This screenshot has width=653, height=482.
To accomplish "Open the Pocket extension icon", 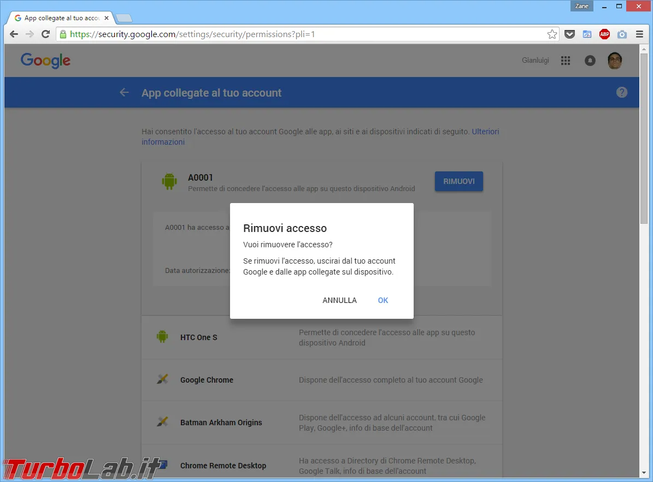I will [570, 34].
